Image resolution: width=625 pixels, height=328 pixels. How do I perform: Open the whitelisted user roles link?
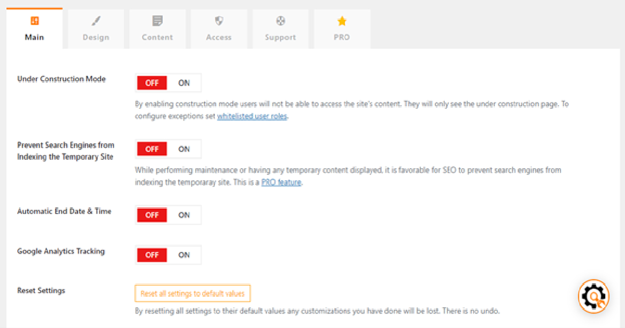[252, 117]
